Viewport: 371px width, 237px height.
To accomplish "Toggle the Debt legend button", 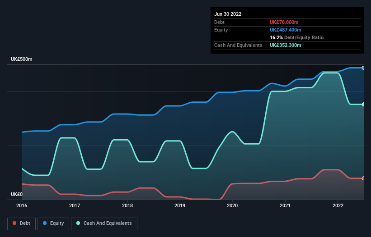I will (x=22, y=223).
